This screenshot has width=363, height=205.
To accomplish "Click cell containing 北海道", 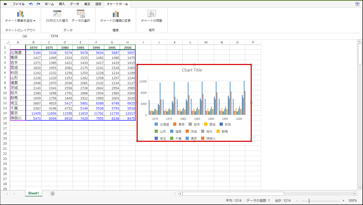I will click(18, 52).
